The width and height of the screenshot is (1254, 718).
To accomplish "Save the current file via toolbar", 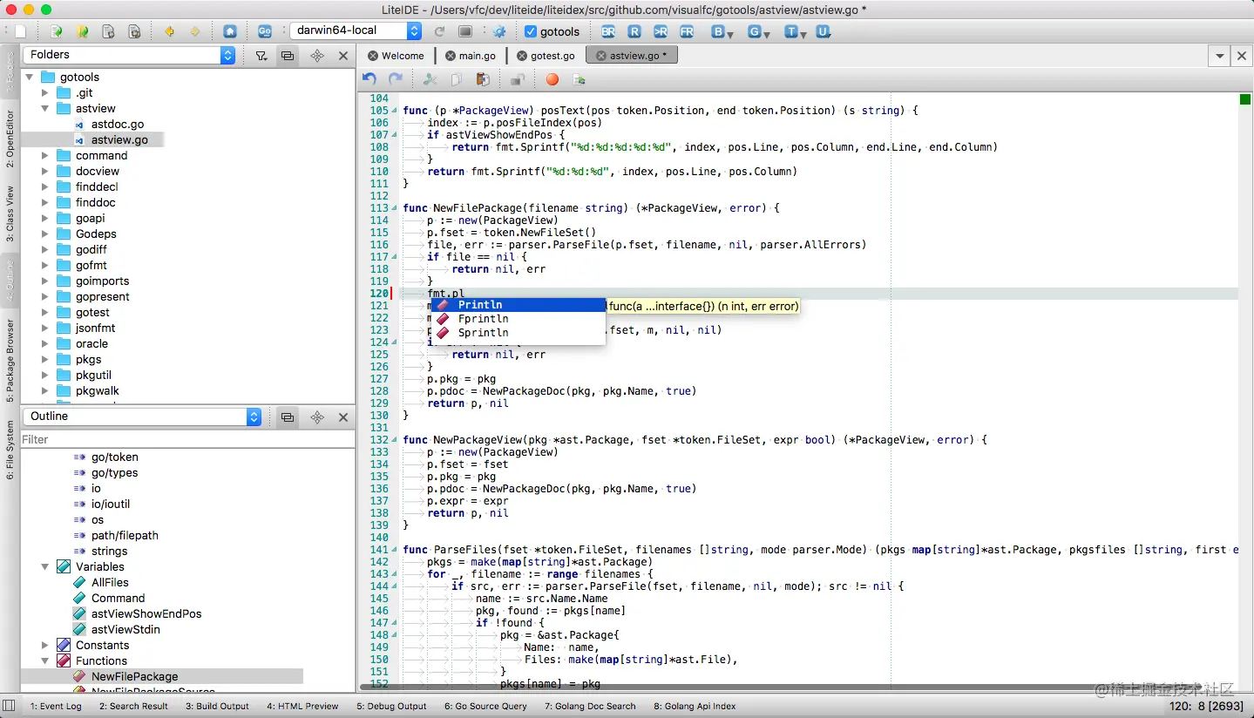I will click(x=109, y=31).
